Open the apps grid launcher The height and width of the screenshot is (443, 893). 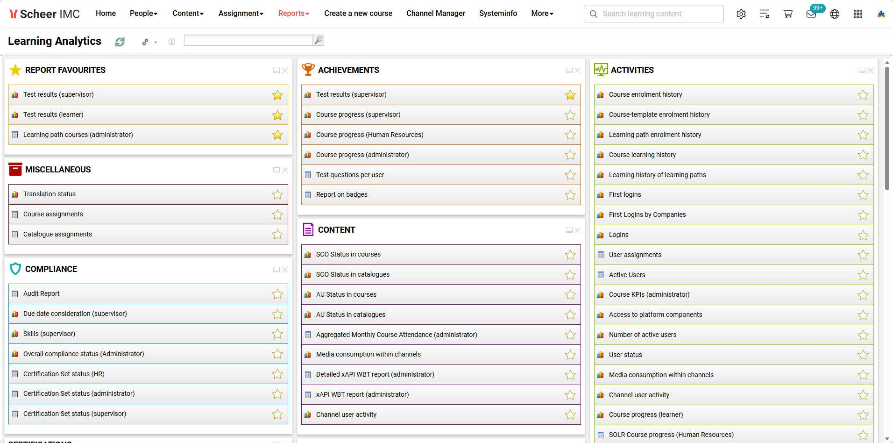(x=858, y=14)
